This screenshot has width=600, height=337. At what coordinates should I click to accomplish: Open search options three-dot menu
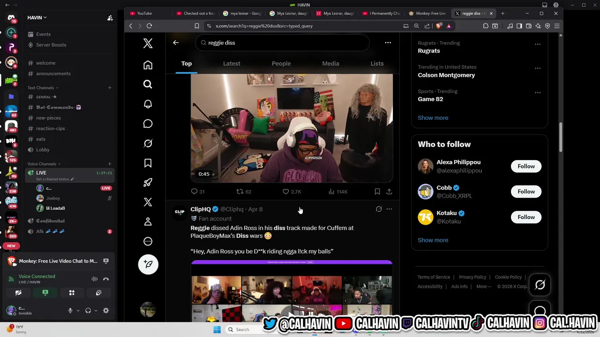388,43
